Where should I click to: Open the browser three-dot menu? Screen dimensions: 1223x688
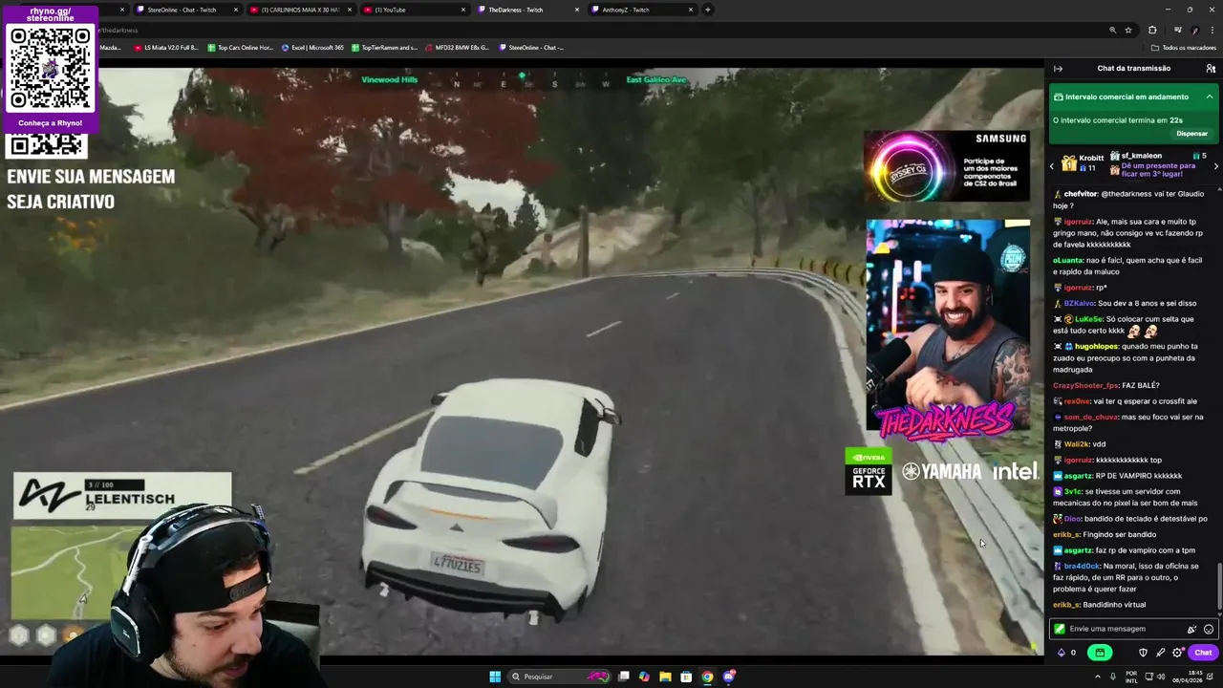tap(1212, 30)
